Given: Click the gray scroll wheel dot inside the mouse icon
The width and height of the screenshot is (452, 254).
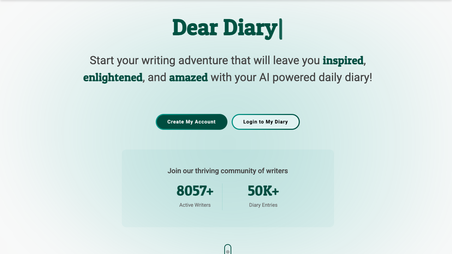Looking at the screenshot, I should tap(228, 252).
